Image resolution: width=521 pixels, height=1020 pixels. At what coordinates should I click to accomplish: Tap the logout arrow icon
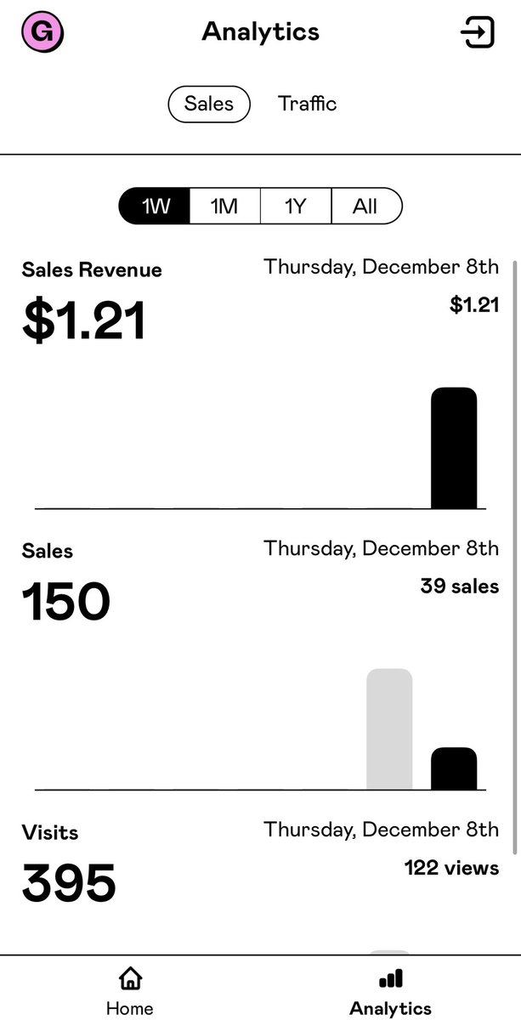point(477,33)
